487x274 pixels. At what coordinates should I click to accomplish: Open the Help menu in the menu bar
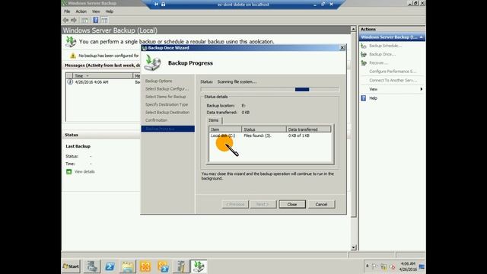point(110,11)
